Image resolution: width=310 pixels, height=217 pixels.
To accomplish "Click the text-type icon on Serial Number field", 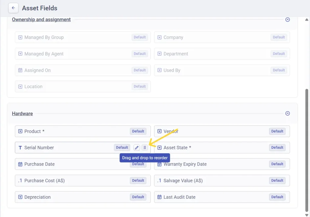I will (x=20, y=147).
